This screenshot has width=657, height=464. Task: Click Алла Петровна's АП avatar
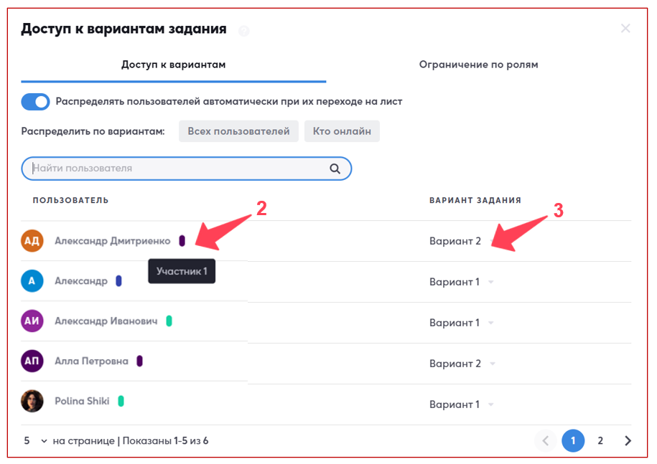(x=32, y=361)
